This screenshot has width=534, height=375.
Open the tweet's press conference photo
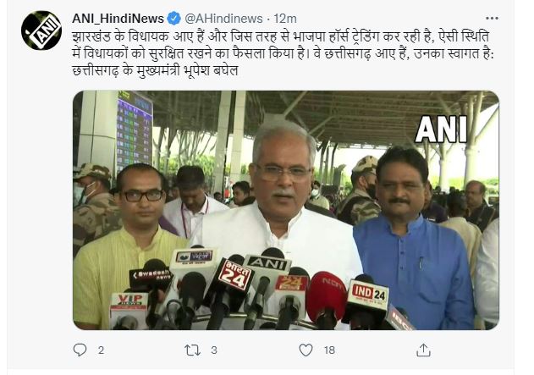pos(286,210)
